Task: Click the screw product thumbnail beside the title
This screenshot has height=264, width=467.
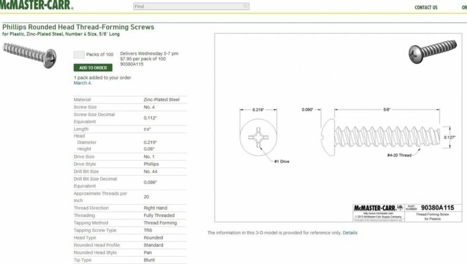Action: tap(29, 55)
